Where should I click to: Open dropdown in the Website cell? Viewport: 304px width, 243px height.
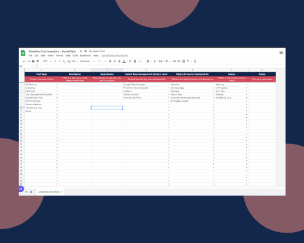[213, 84]
